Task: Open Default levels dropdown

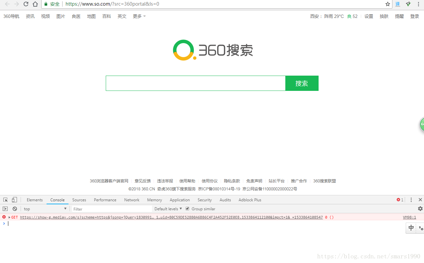Action: [x=168, y=209]
